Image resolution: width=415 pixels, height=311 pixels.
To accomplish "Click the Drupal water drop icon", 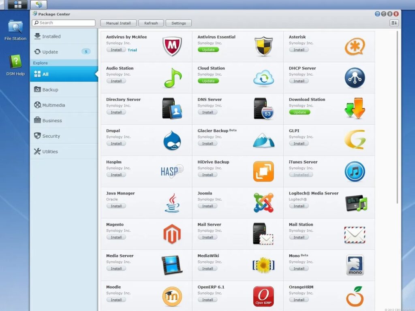I will coord(172,140).
